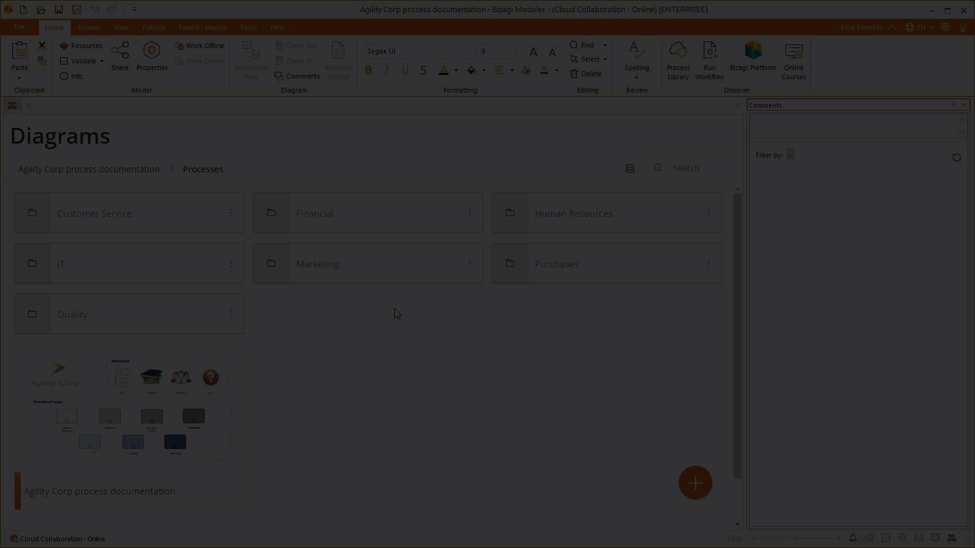Expand the Find dropdown arrow
Screen dimensions: 975x548
605,46
